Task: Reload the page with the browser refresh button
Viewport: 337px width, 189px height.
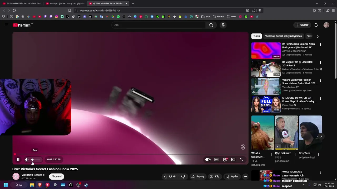Action: point(14,10)
